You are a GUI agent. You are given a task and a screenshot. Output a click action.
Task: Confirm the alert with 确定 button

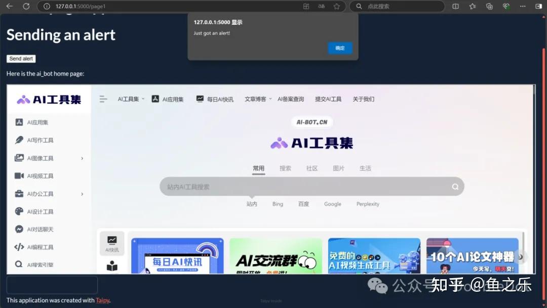point(340,48)
